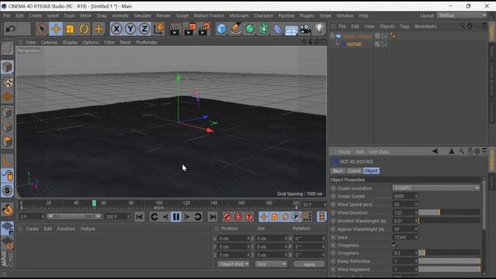Viewport: 496px width, 279px height.
Task: Switch to Model mode cube icon
Action: [x=7, y=67]
